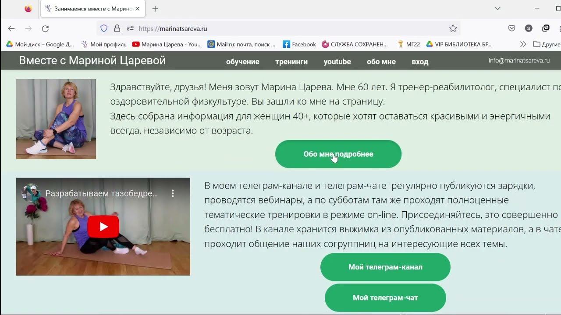Open the обучение menu item
Image resolution: width=561 pixels, height=315 pixels.
243,62
